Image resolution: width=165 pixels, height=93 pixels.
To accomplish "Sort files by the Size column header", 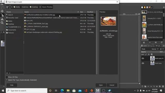I will coord(83,12).
